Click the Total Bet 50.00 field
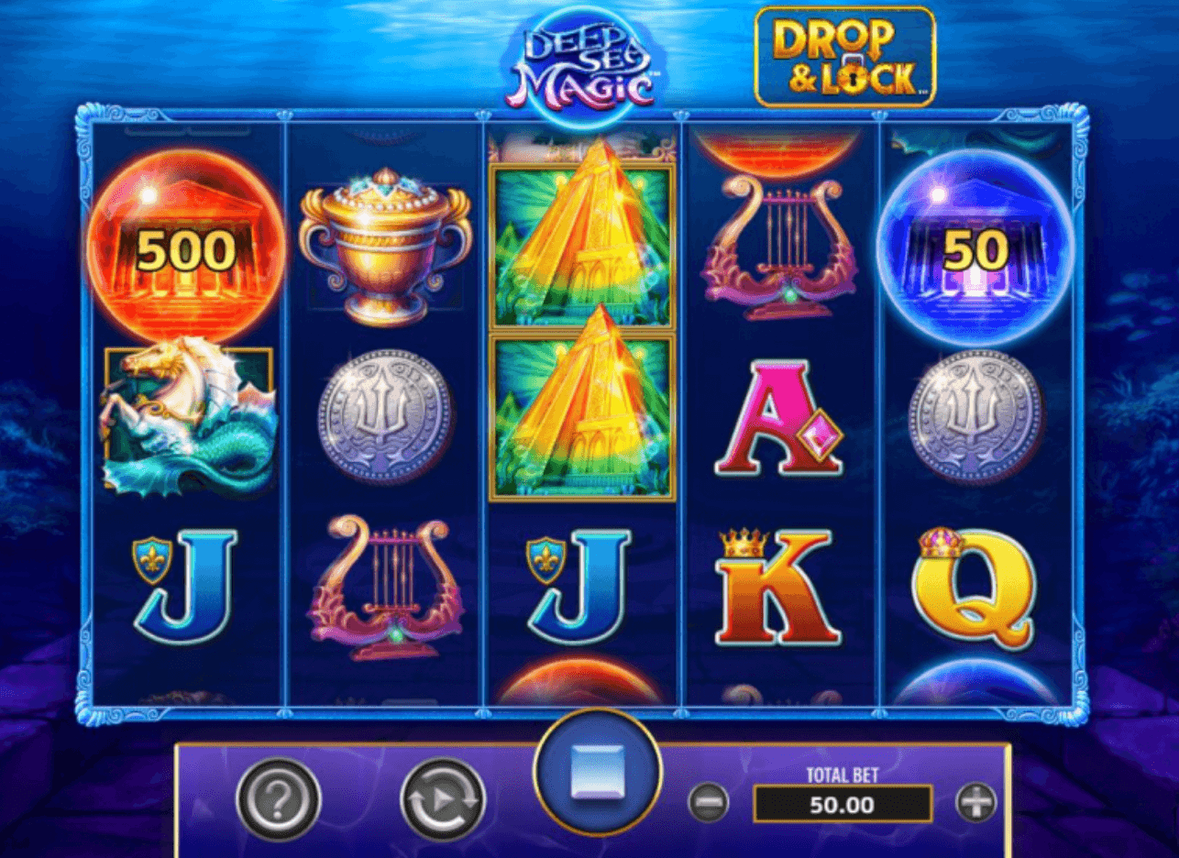 (843, 805)
